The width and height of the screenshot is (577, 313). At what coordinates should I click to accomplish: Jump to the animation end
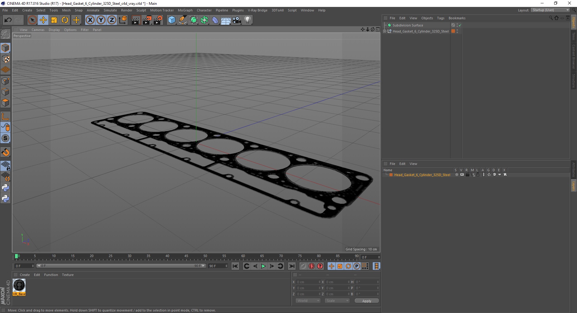[x=292, y=266]
